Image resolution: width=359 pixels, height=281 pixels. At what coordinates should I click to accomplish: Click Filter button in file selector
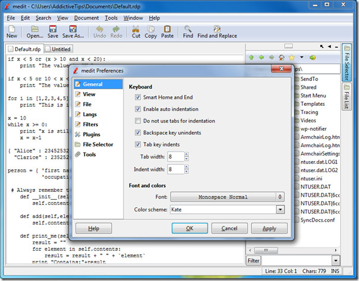253,260
